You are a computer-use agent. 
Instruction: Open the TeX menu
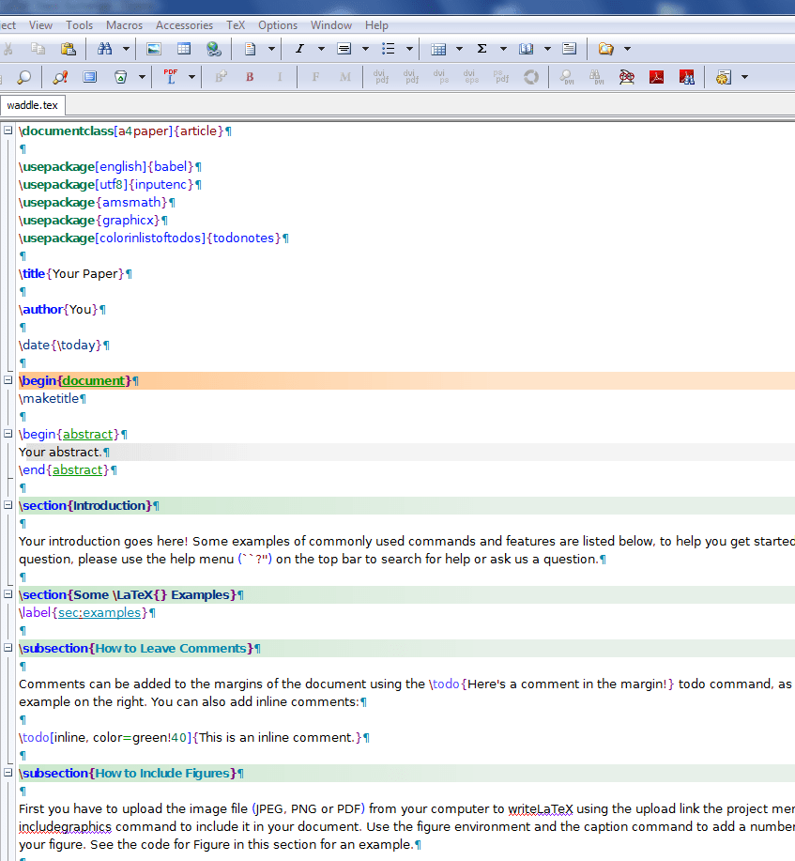[x=236, y=25]
